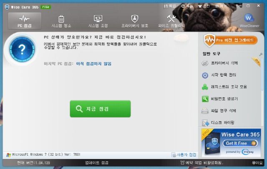Image resolution: width=267 pixels, height=169 pixels.
Task: Click 업데이트 점검 in the status bar
Action: (97, 163)
